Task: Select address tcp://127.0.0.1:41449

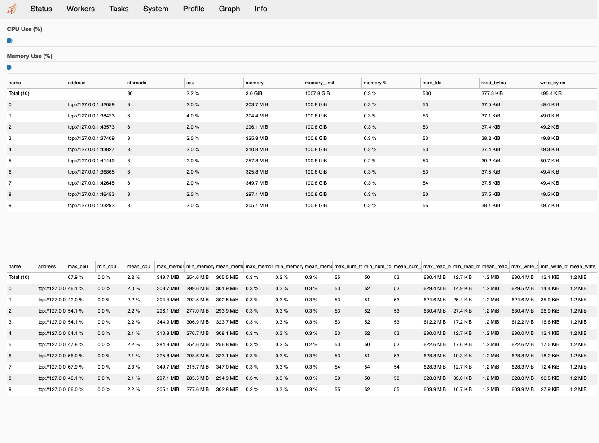Action: pos(91,161)
